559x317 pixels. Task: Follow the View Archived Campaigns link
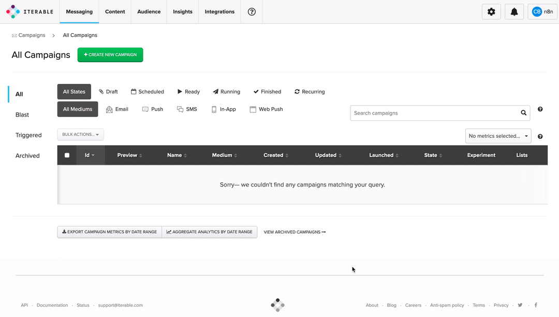click(295, 232)
